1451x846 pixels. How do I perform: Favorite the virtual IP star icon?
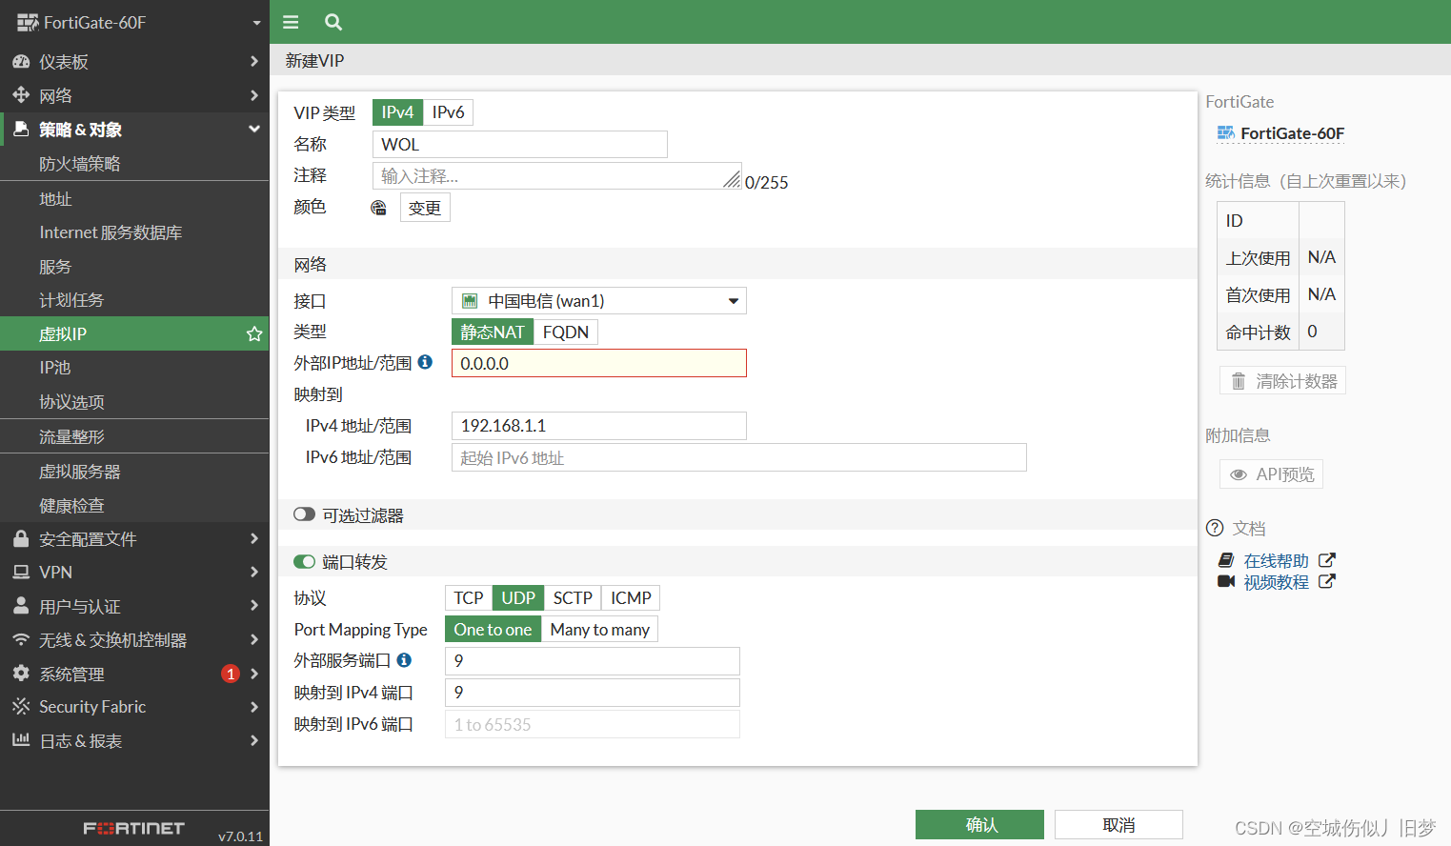254,333
